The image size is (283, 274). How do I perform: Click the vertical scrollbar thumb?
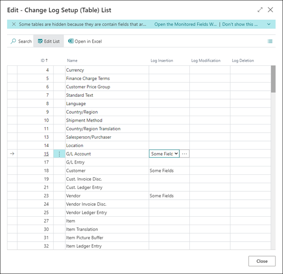tap(273, 79)
